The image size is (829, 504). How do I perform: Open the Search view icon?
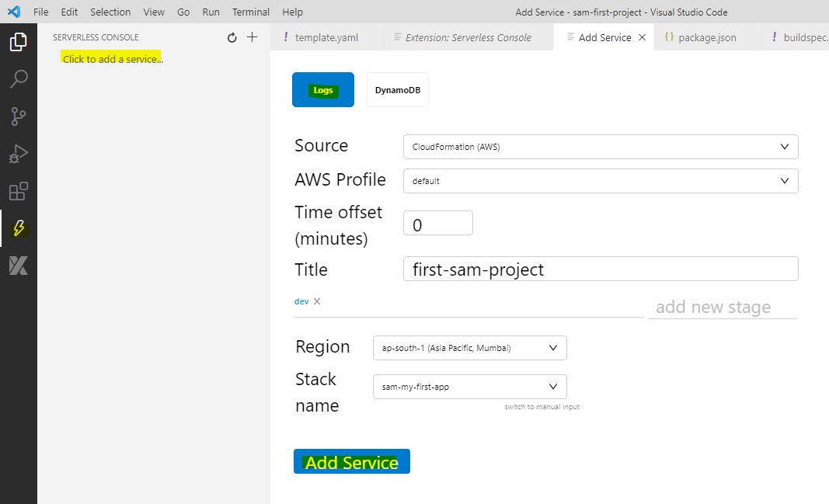pos(18,79)
